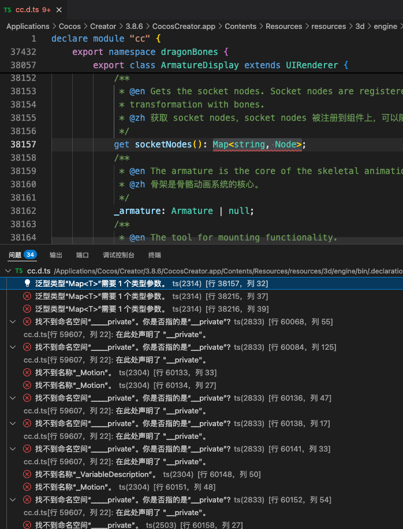Click the lightbulb quick-fix icon in problems list

[27, 284]
